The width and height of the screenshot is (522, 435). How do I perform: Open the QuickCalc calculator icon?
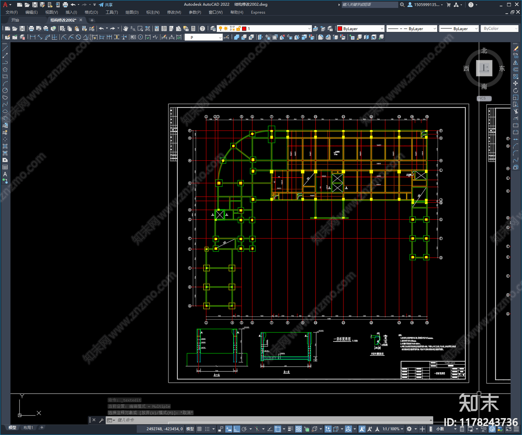click(x=193, y=29)
